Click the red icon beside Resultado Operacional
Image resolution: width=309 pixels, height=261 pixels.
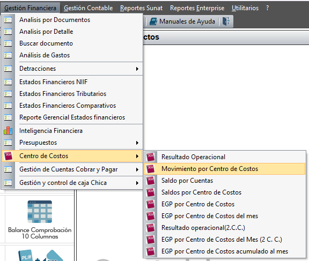(150, 157)
